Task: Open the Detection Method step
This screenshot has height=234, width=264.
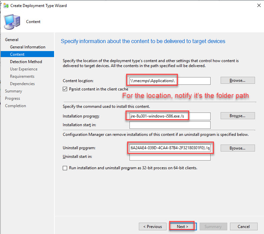Action: coord(26,62)
